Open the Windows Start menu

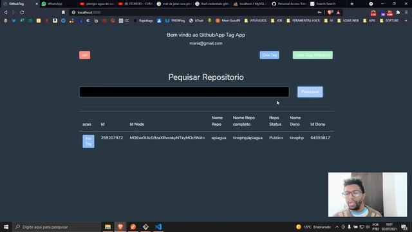[x=6, y=227]
